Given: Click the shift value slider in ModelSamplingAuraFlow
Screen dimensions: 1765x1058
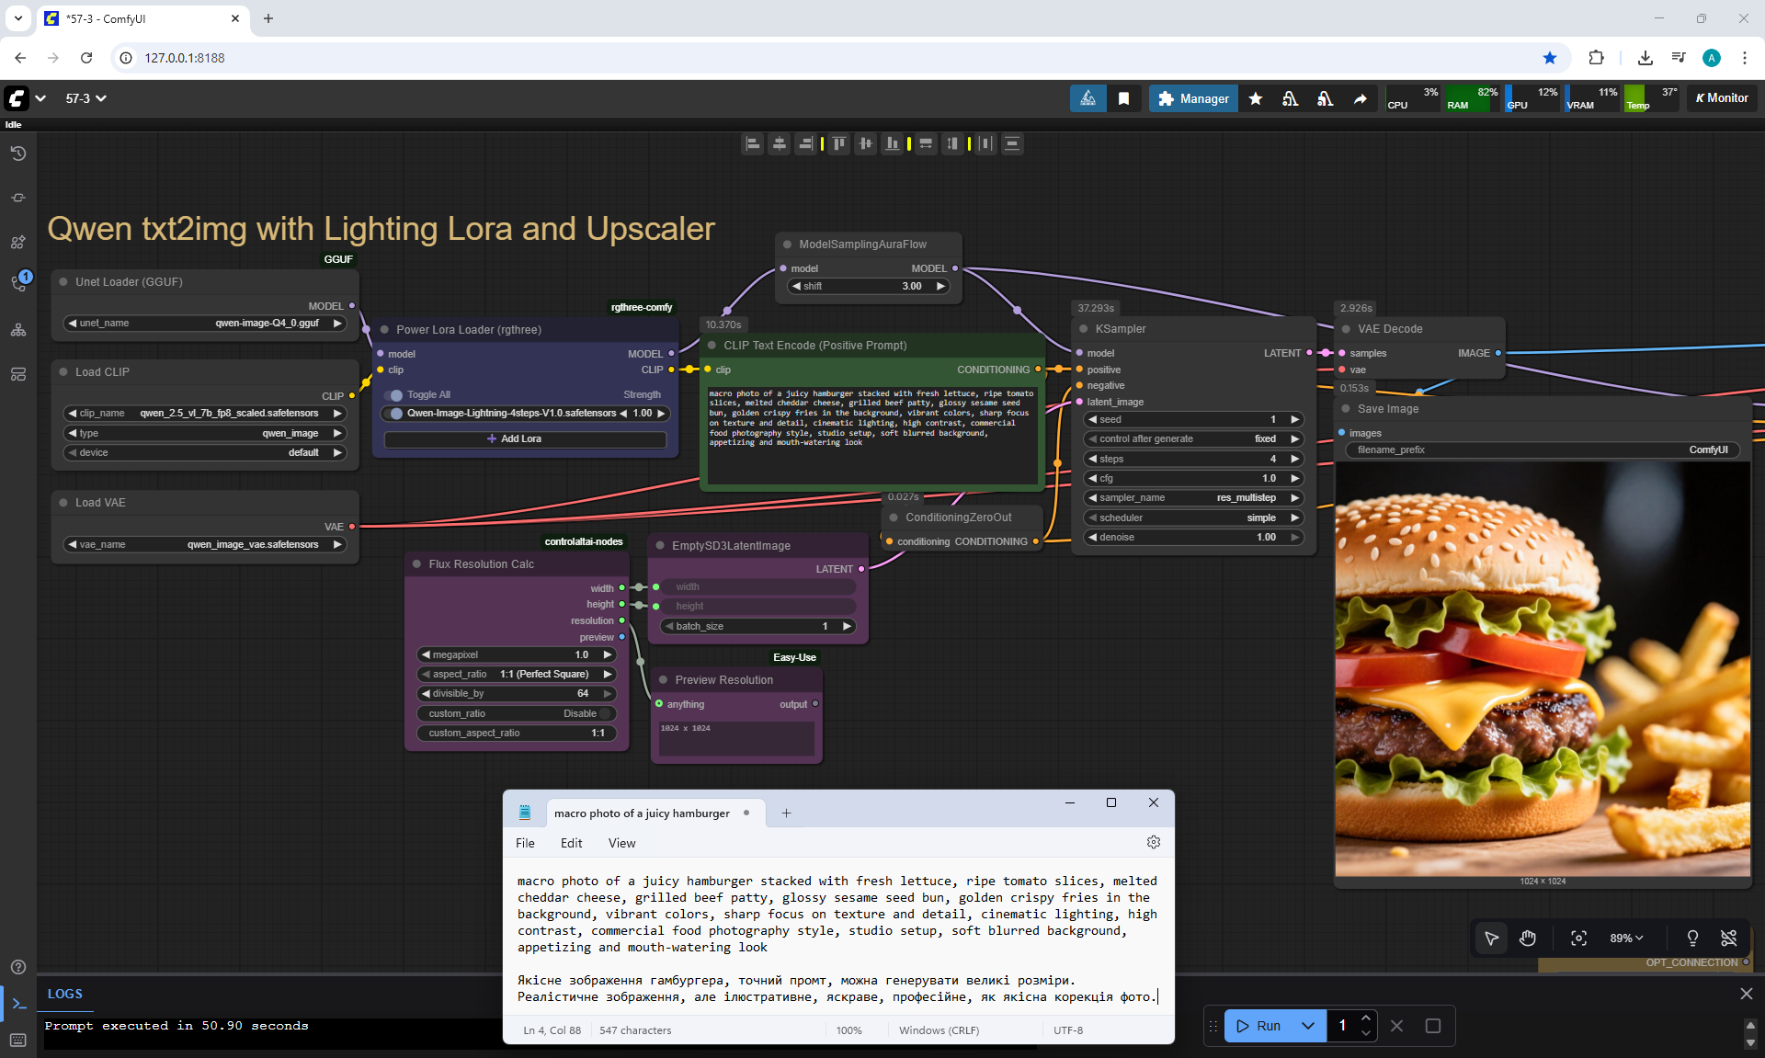Looking at the screenshot, I should click(869, 286).
